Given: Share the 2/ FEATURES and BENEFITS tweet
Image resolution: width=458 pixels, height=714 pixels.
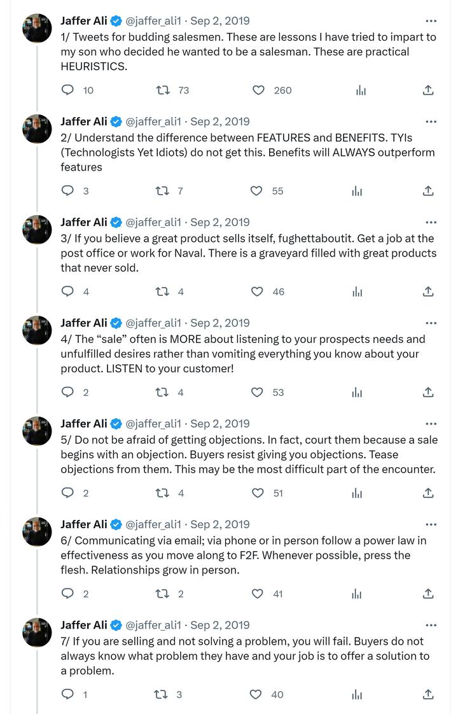Looking at the screenshot, I should [x=428, y=191].
